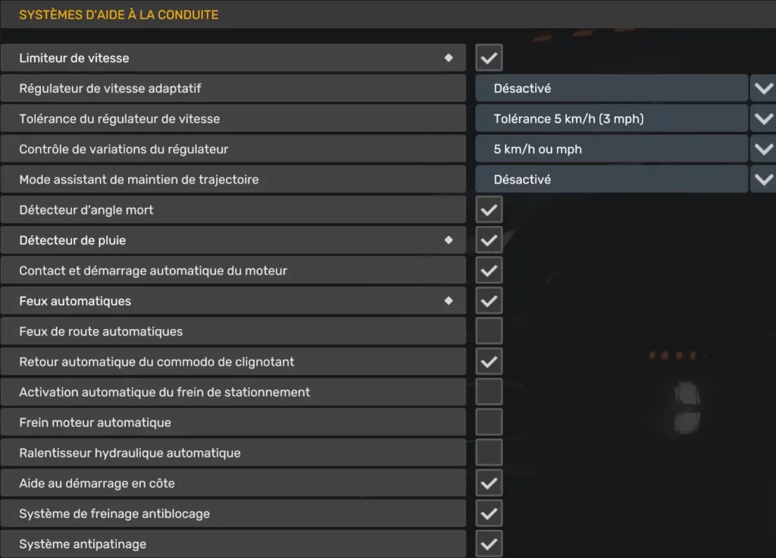Uncheck Détecteur d'angle mort

coord(489,210)
